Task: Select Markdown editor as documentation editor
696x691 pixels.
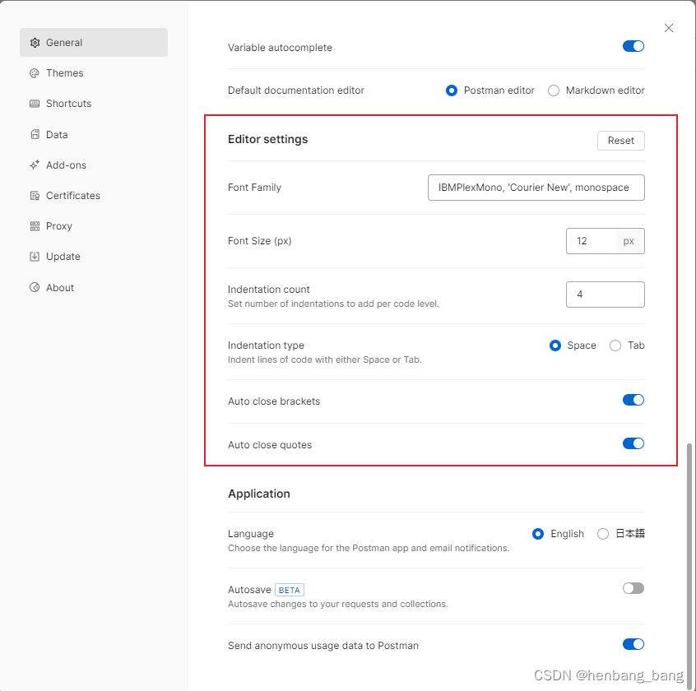Action: [x=554, y=90]
